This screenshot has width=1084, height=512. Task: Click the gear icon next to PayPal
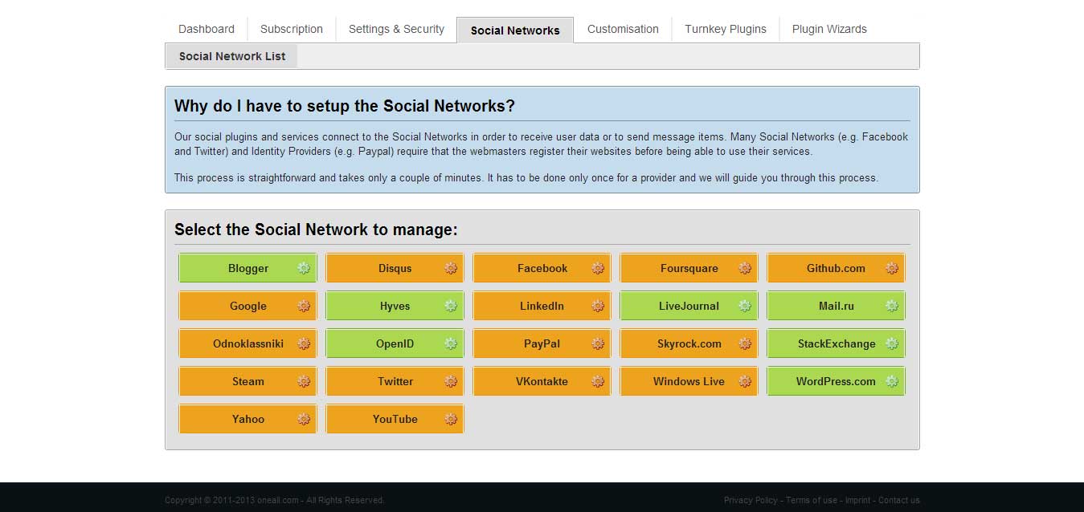click(x=598, y=343)
